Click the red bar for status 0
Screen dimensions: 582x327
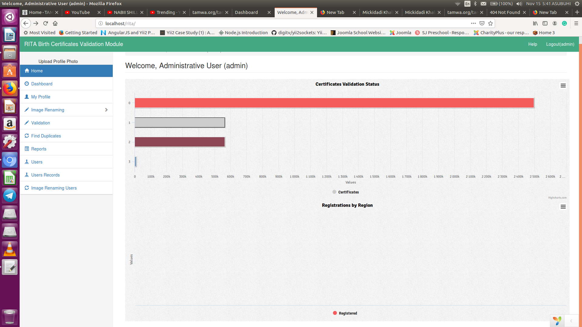(334, 103)
